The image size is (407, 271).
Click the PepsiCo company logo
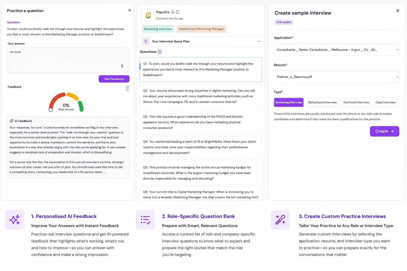(148, 15)
